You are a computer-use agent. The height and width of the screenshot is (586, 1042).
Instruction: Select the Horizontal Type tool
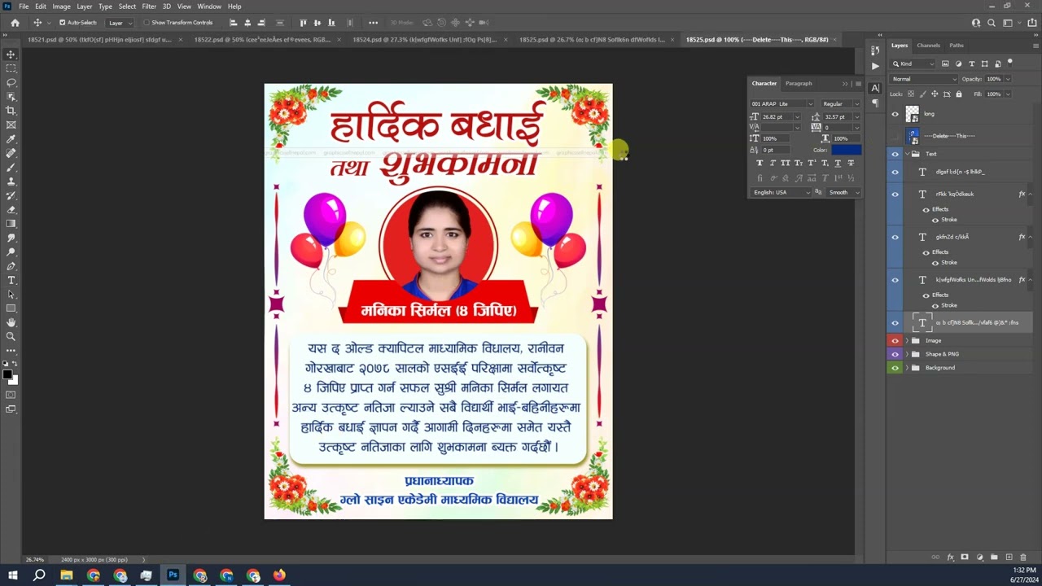11,280
